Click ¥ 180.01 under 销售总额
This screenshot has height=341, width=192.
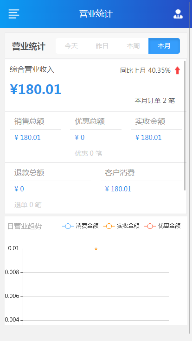click(27, 138)
